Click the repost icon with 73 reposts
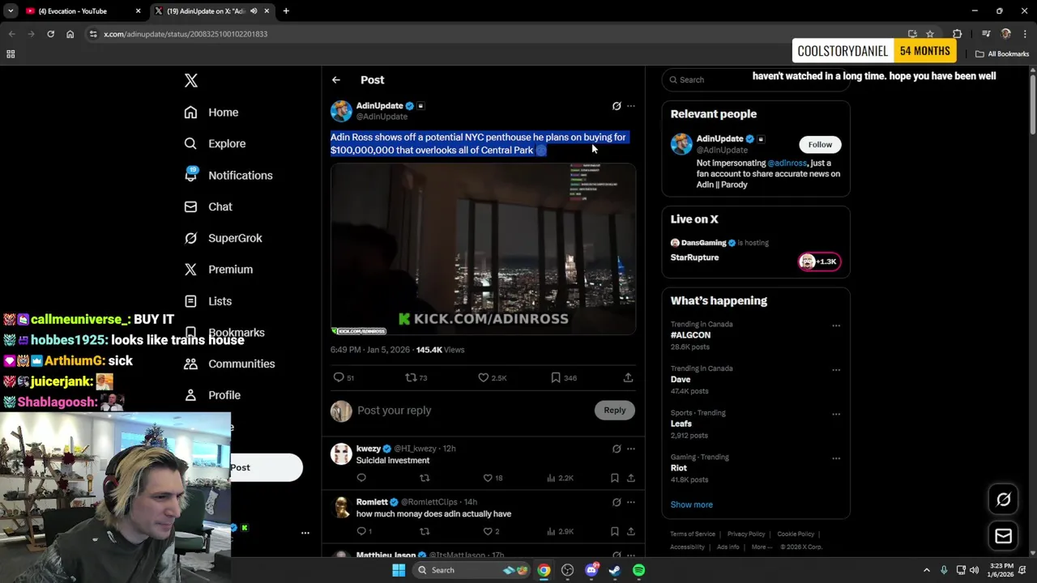The image size is (1037, 583). pos(411,377)
